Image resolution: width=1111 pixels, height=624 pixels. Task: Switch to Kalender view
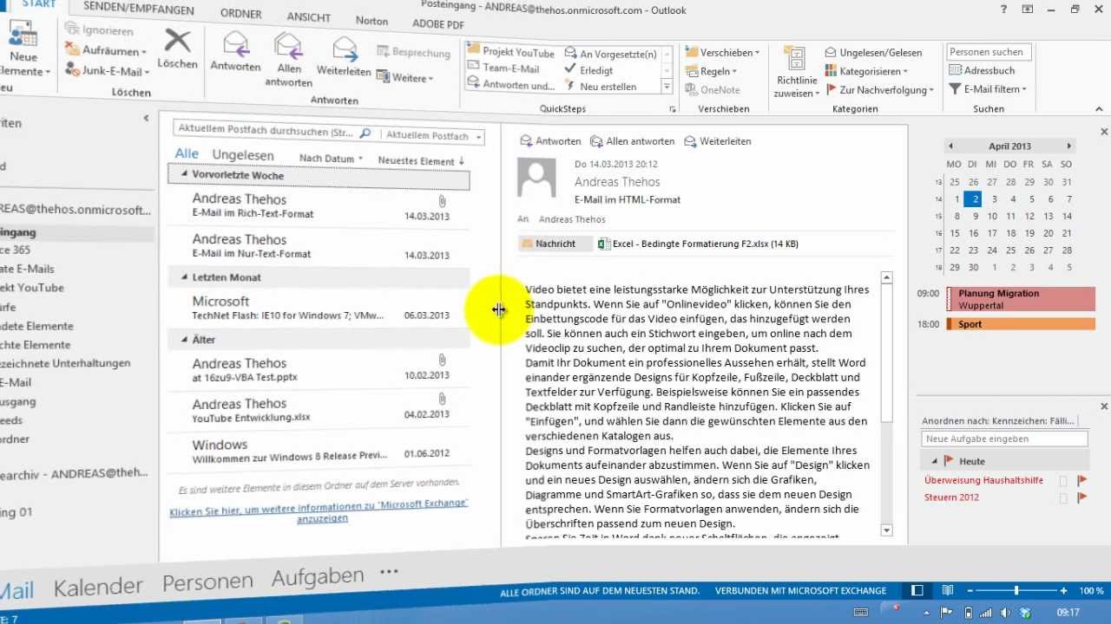coord(98,587)
